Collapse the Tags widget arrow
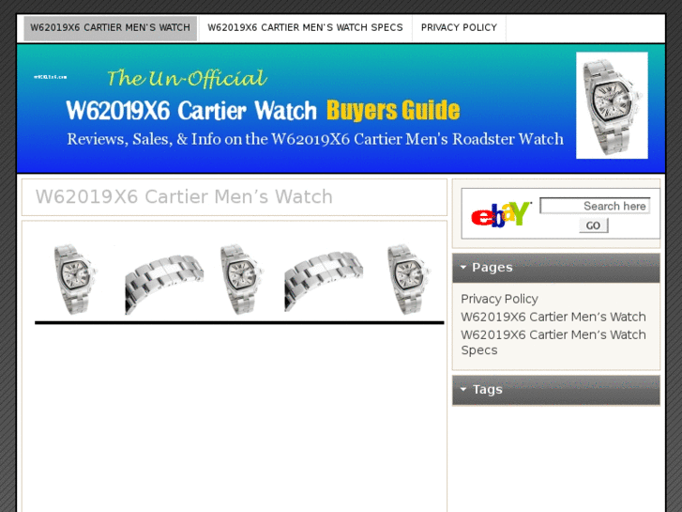Image resolution: width=682 pixels, height=512 pixels. pos(463,389)
